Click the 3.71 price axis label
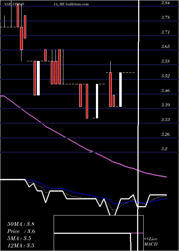This screenshot has height=251, width=179. point(165,32)
